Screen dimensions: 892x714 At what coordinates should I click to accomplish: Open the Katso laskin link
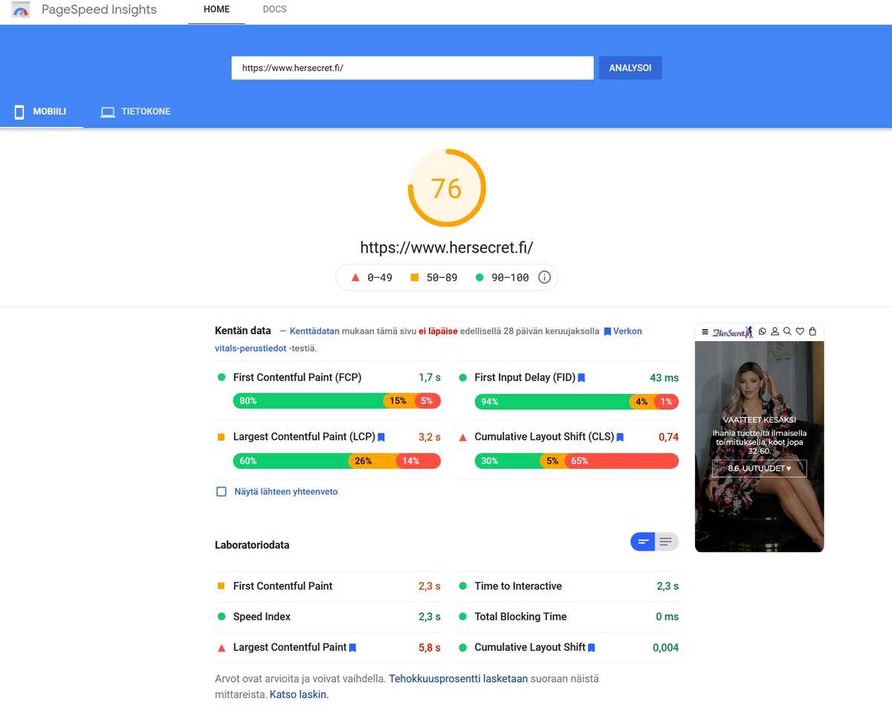(x=299, y=695)
